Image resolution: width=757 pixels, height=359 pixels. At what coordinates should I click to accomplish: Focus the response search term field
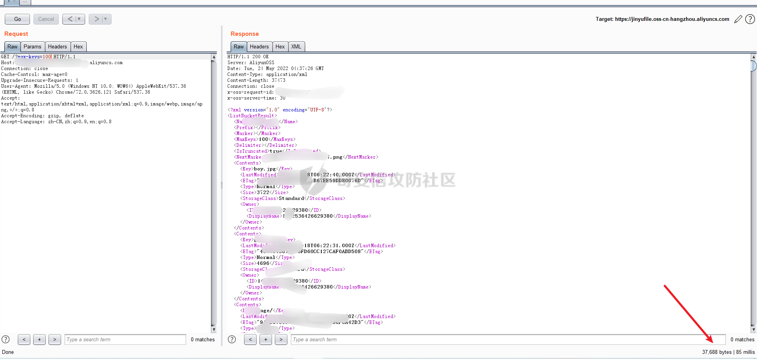coord(508,339)
